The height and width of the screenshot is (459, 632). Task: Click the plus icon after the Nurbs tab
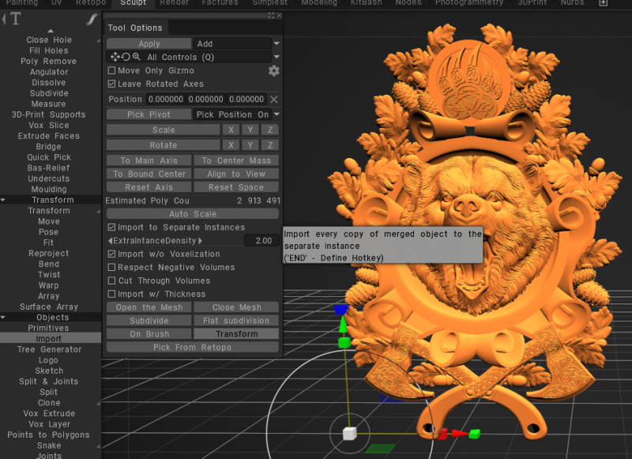603,3
